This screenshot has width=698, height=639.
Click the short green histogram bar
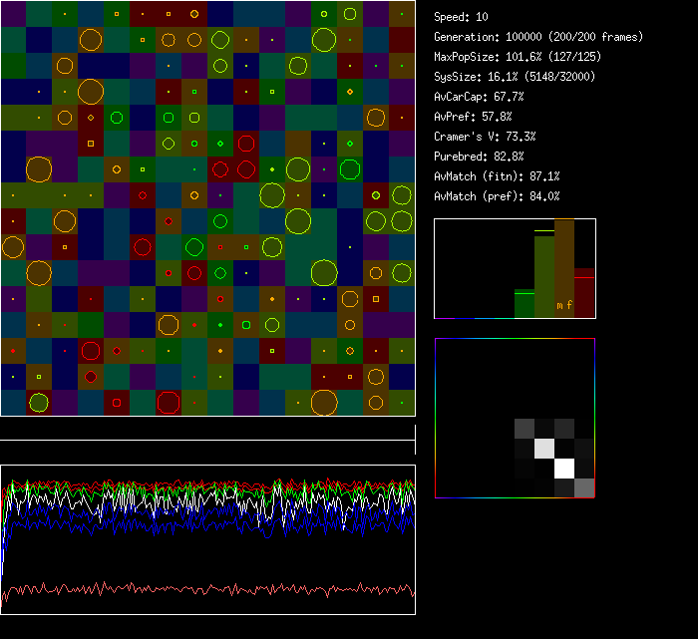(x=524, y=303)
